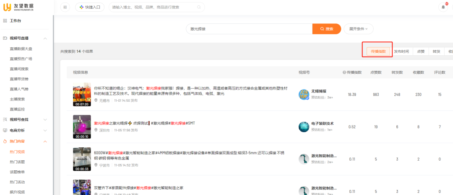Expand the 电商分析 sidebar section
Screen dimensions: 453x195
[x=45, y=131]
